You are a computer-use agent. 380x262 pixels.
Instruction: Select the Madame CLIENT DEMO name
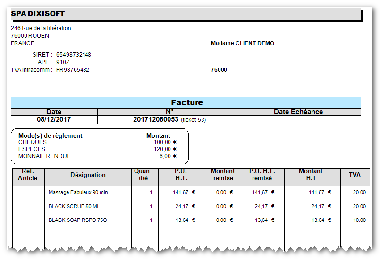point(243,43)
